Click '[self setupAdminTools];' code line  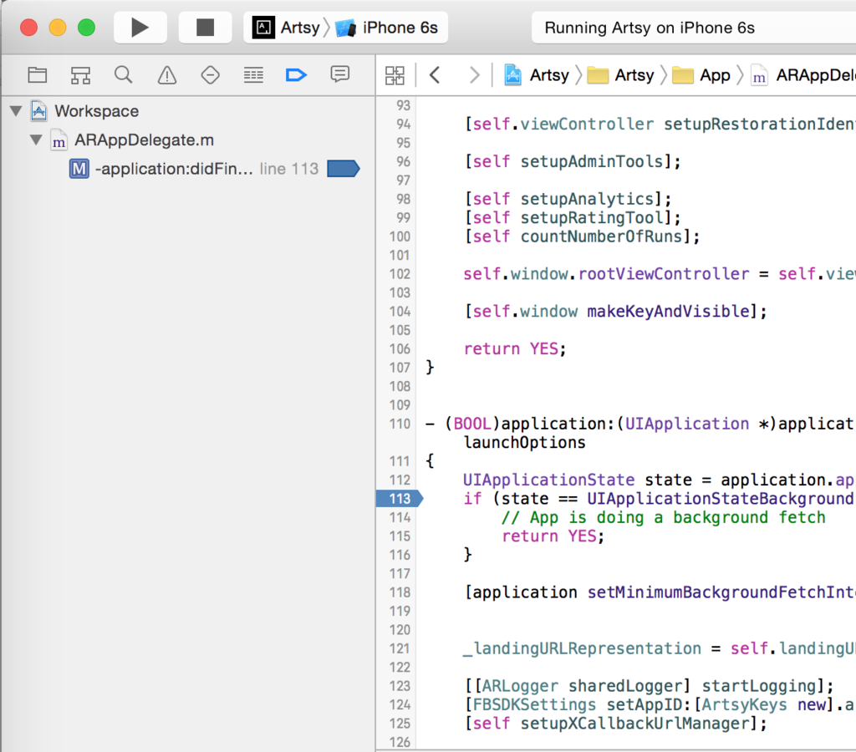pyautogui.click(x=573, y=161)
